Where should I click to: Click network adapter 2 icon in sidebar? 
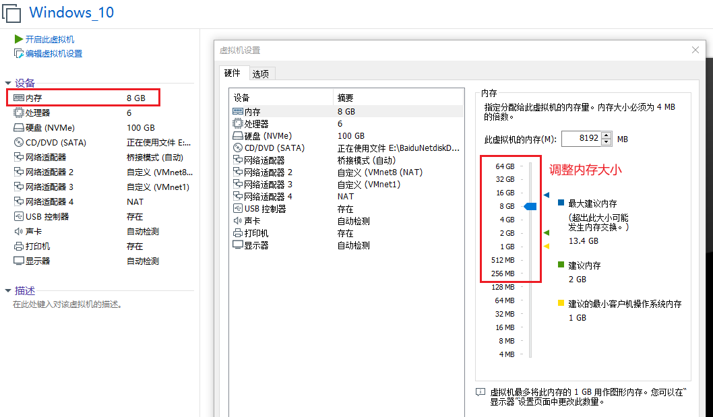19,172
